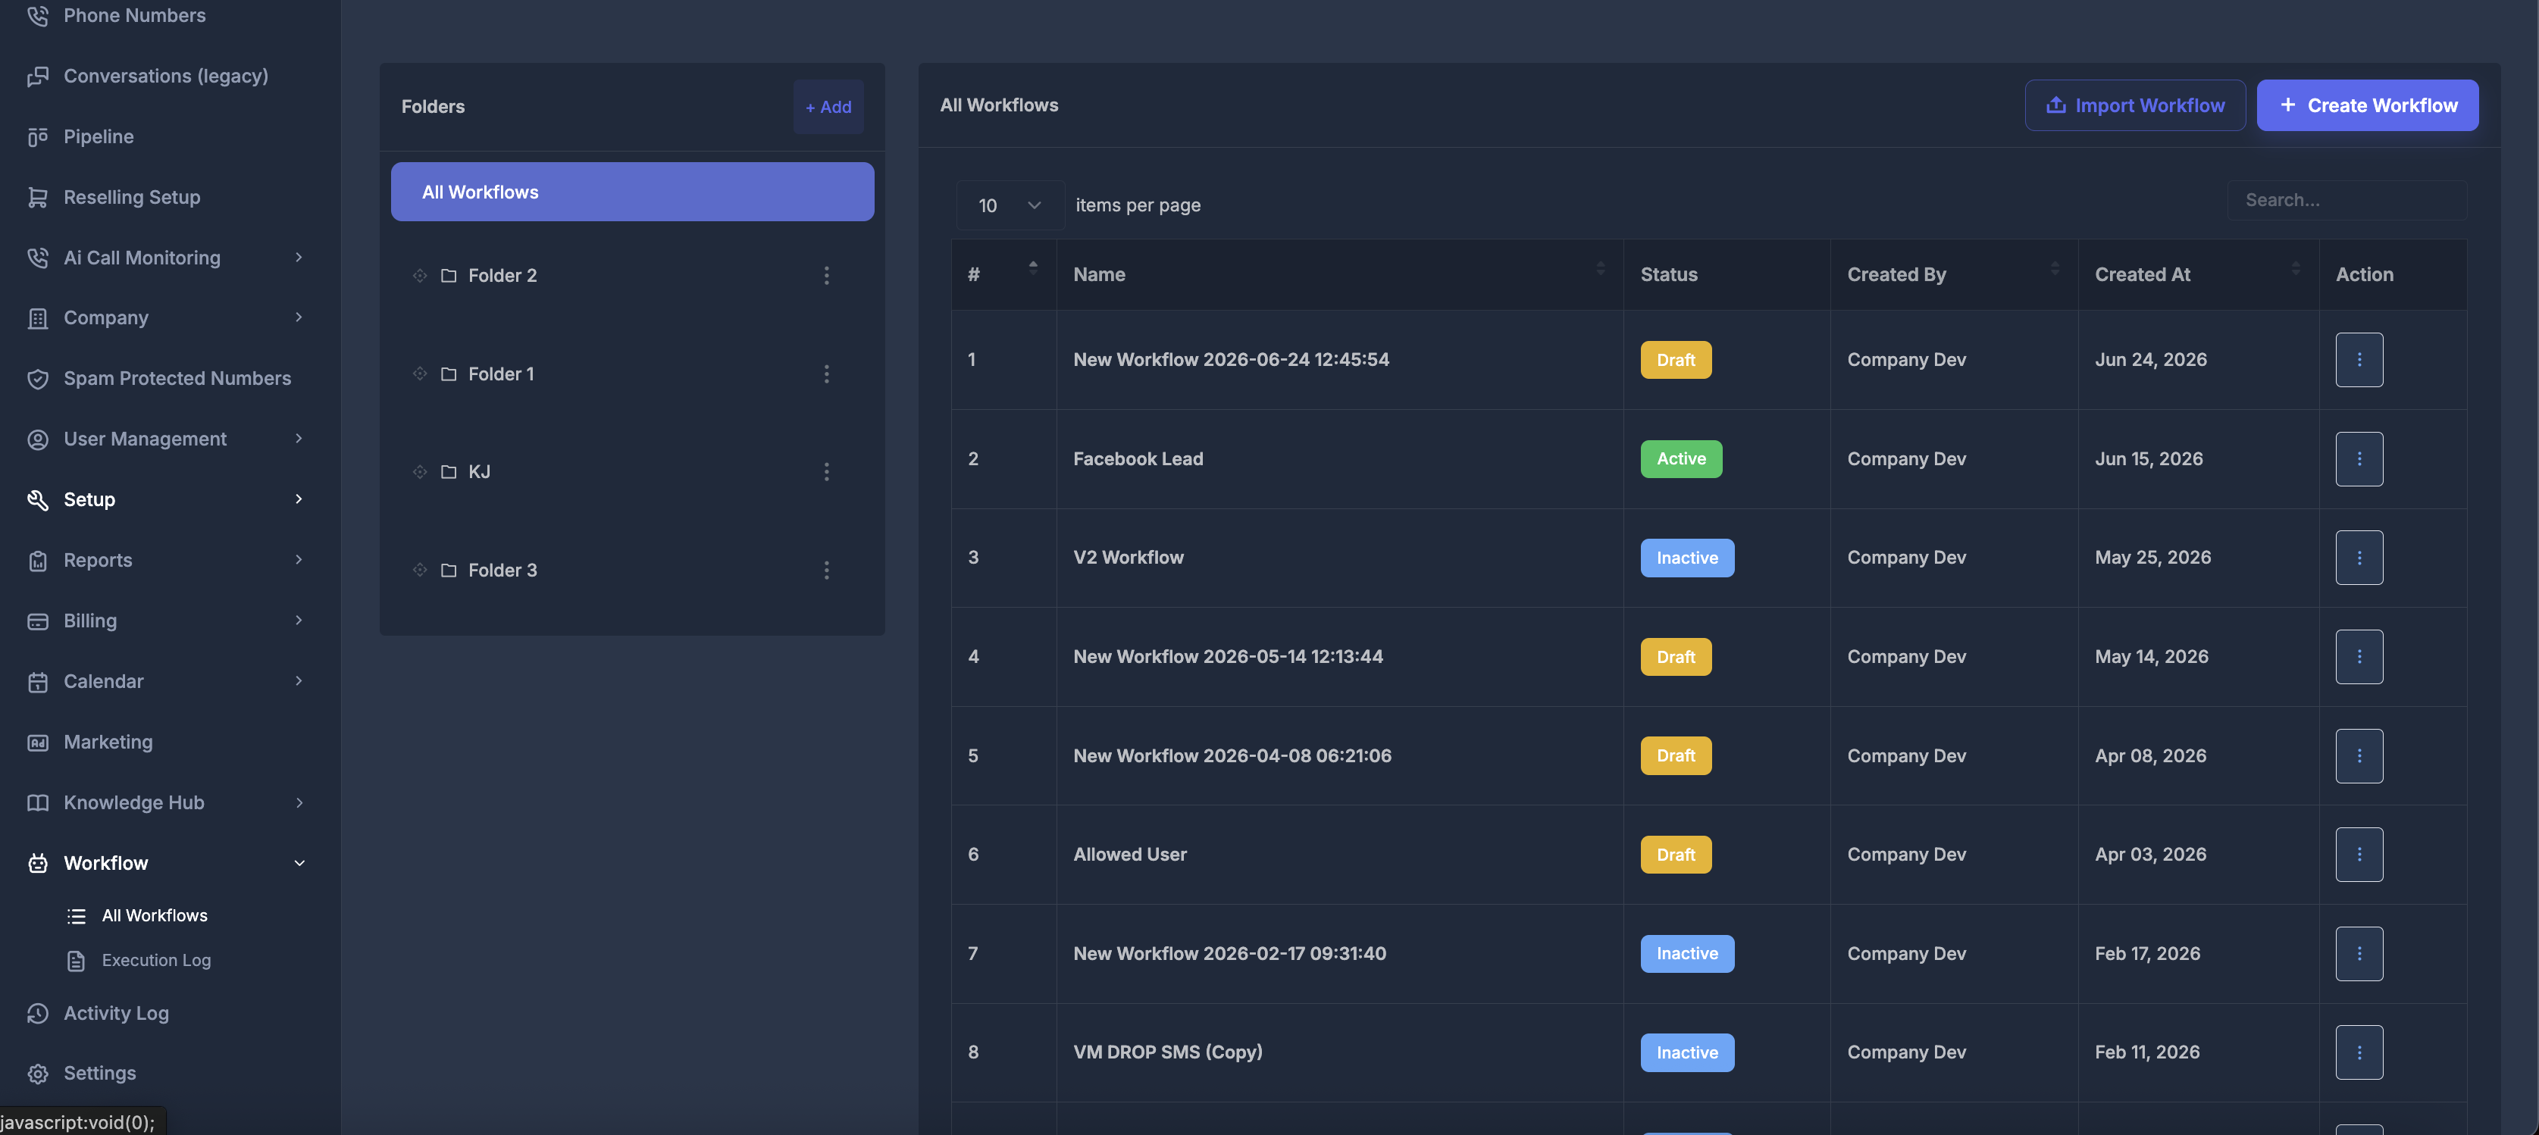Open the Phone Numbers sidebar icon

(37, 16)
